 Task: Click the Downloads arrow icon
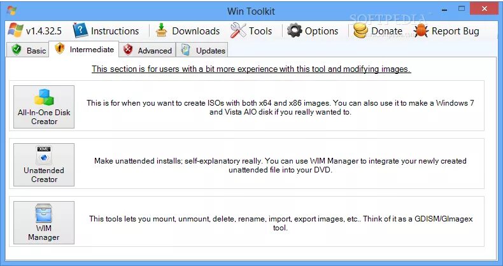[x=161, y=31]
